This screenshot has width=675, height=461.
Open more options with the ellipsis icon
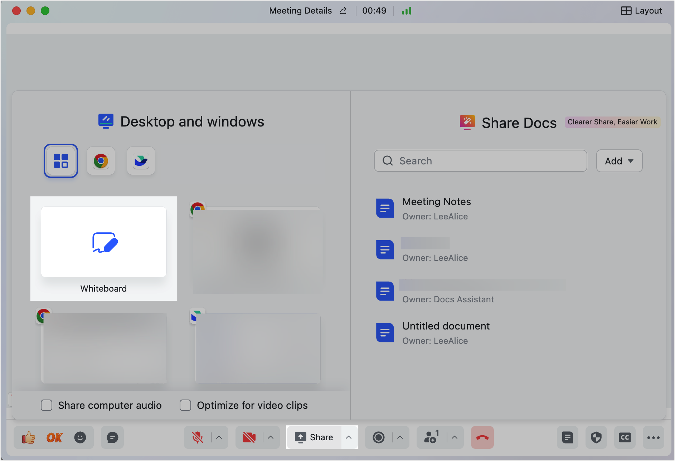[654, 437]
